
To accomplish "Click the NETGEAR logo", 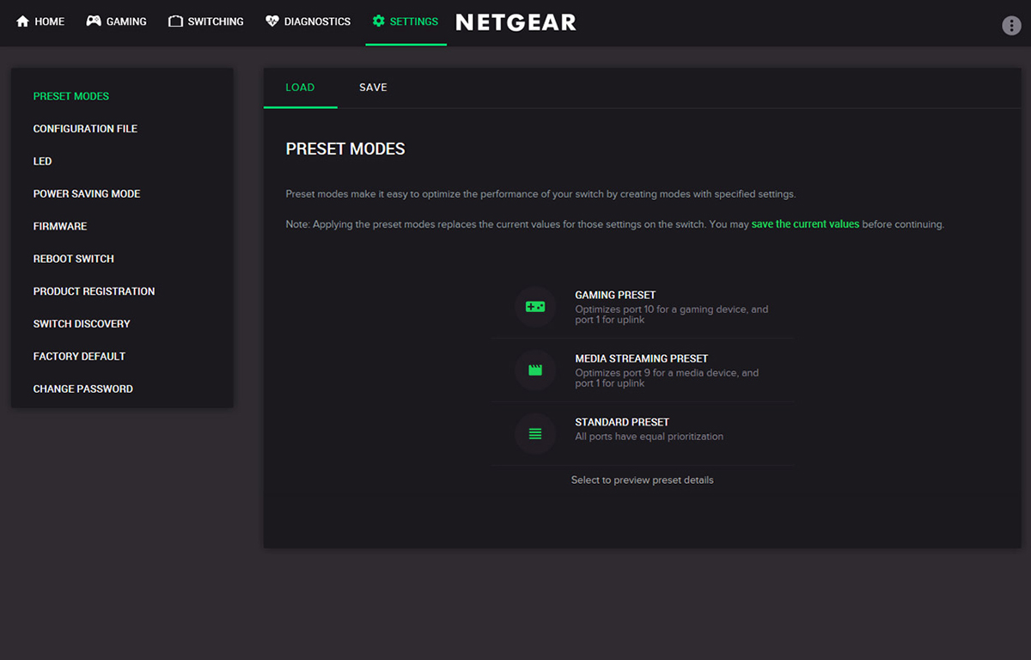I will pos(515,22).
